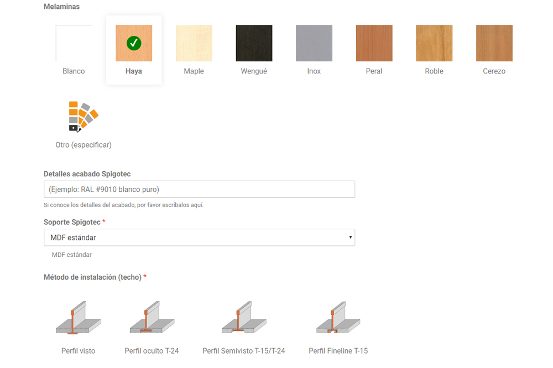Select the Roble wood finish
The height and width of the screenshot is (368, 553).
[x=434, y=43]
